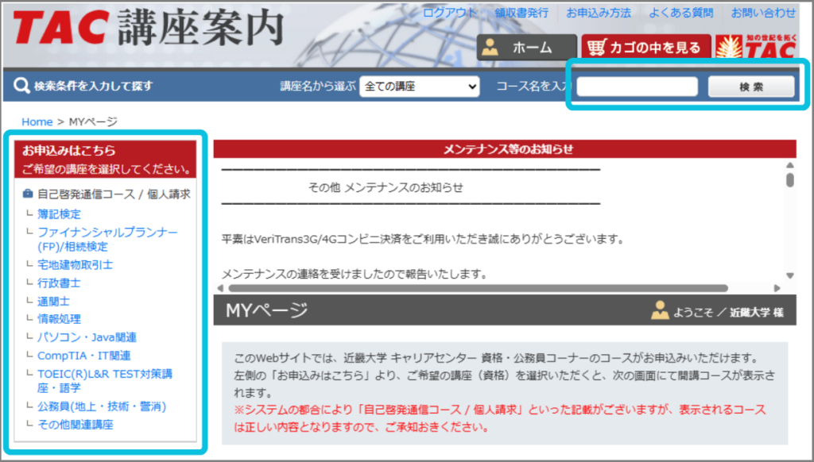Go to お問い合わせ contact page
The height and width of the screenshot is (462, 814).
[x=763, y=13]
